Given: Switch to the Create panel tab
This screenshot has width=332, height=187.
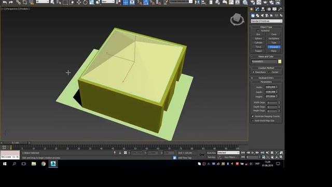Looking at the screenshot, I should tap(252, 9).
